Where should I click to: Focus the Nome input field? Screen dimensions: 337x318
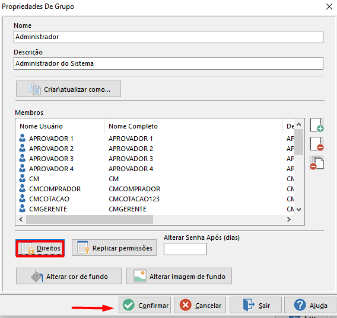click(x=168, y=37)
